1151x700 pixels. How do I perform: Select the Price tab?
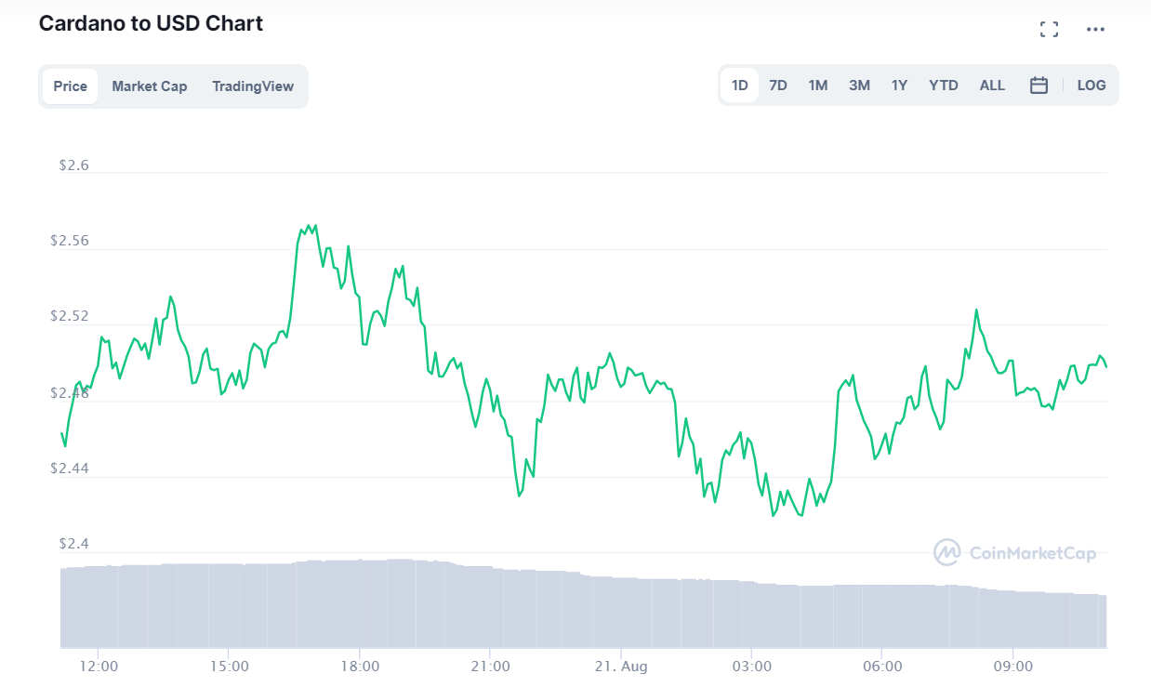tap(70, 86)
